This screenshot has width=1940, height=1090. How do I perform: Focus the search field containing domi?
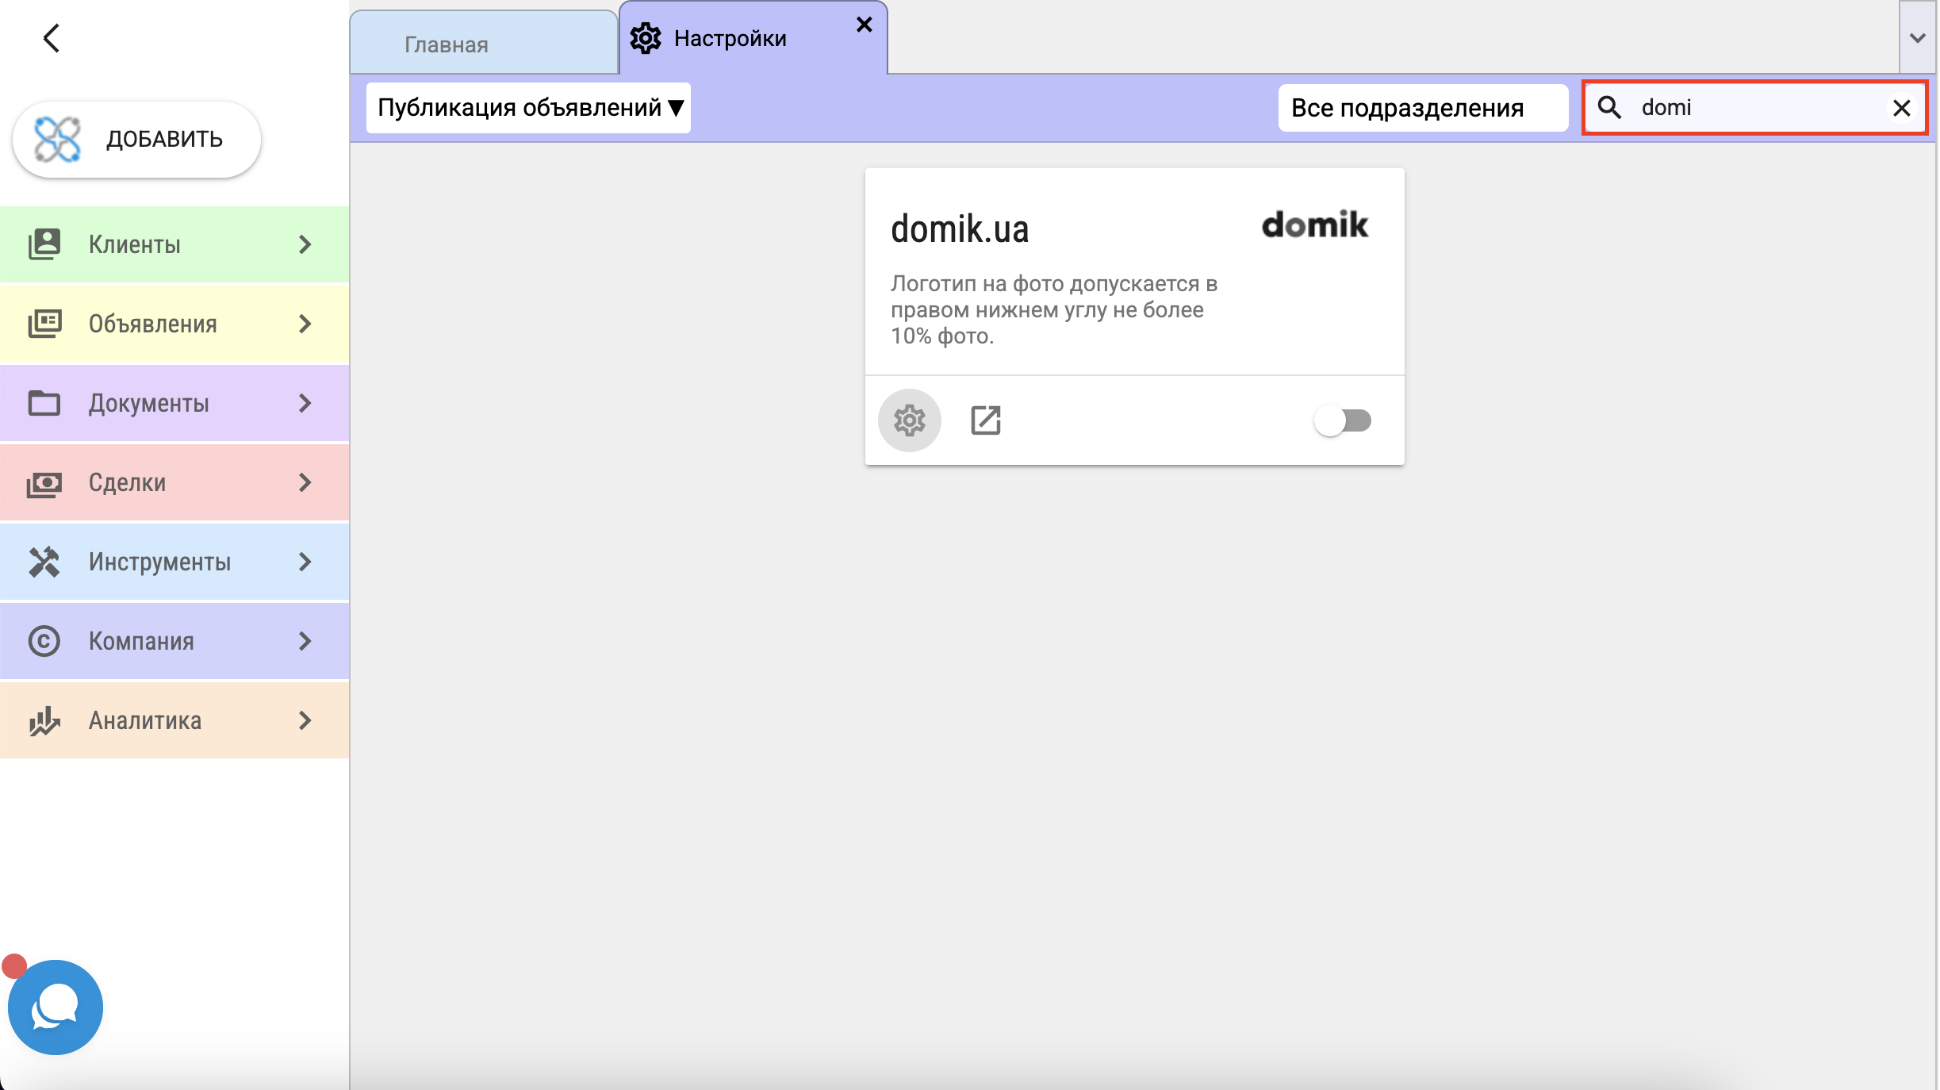pyautogui.click(x=1754, y=107)
